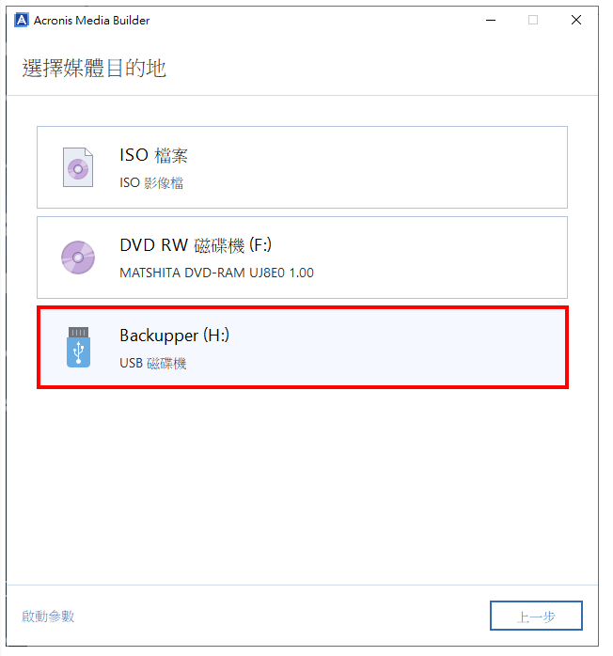
Task: Select the ISO 檔案 destination option
Action: tap(302, 167)
